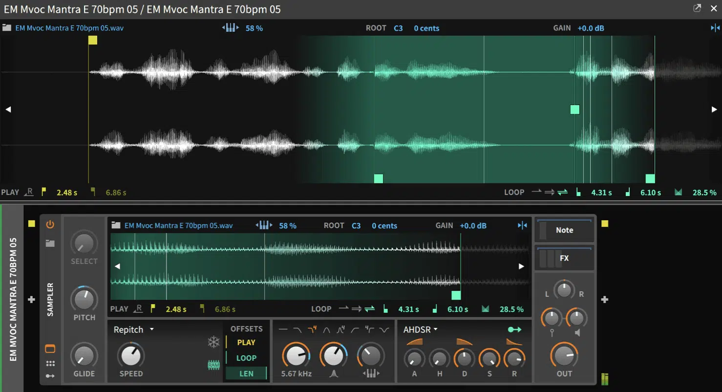Click the loop crossfade handle in expanded editor
The height and width of the screenshot is (392, 722).
point(575,109)
